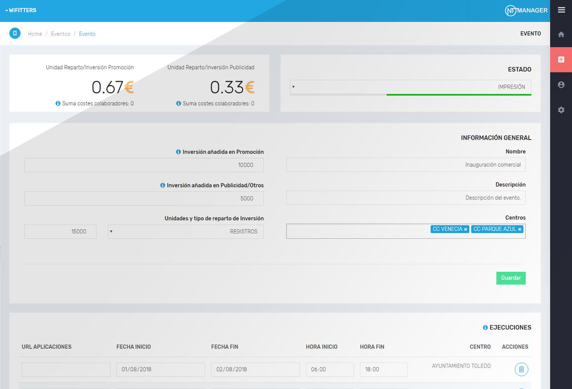Remove the CC VENECIA center tag
Screen dimensions: 572x389
coord(466,229)
